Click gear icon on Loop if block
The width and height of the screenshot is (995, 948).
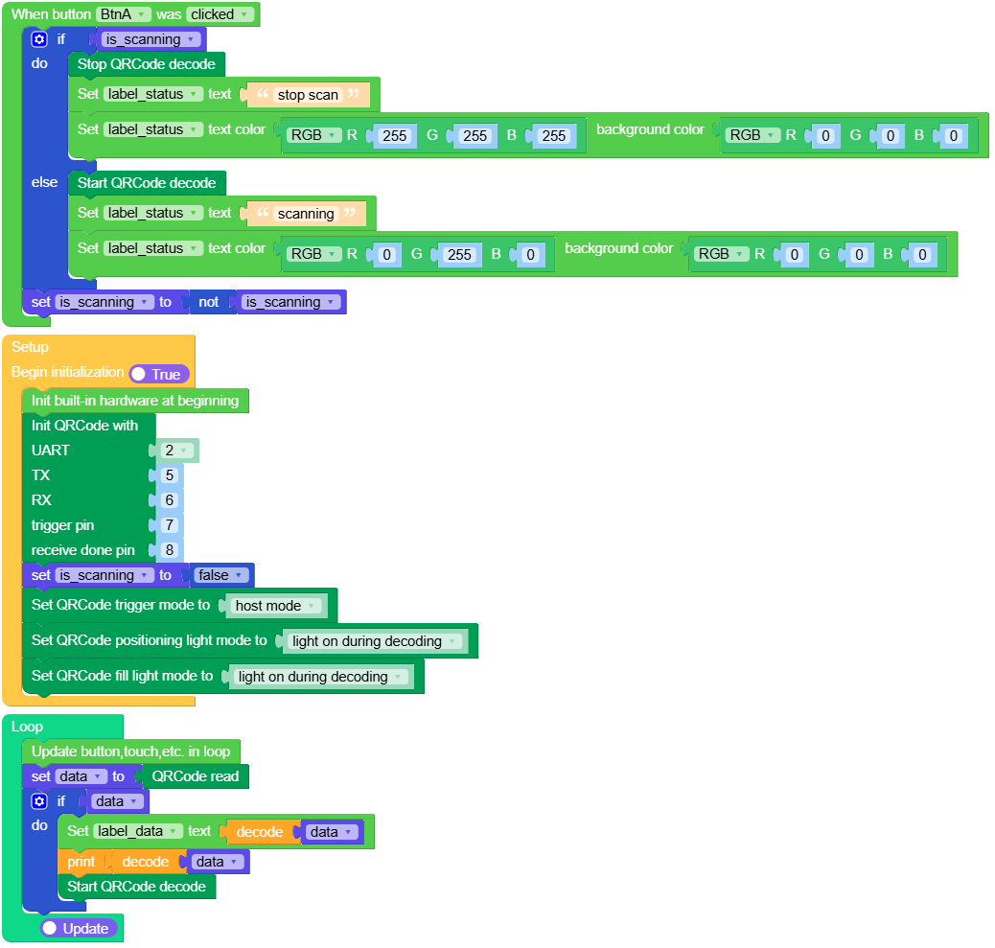(x=38, y=801)
